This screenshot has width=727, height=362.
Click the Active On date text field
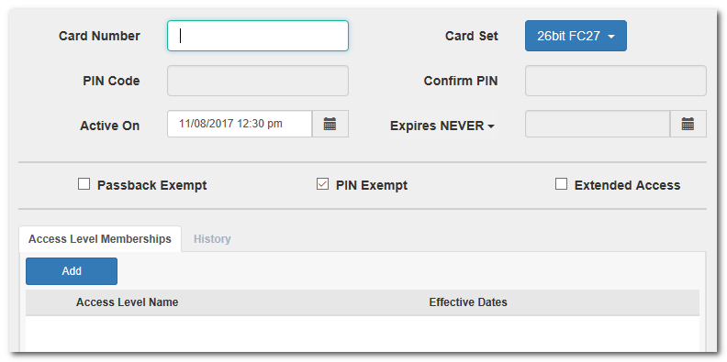click(x=240, y=124)
